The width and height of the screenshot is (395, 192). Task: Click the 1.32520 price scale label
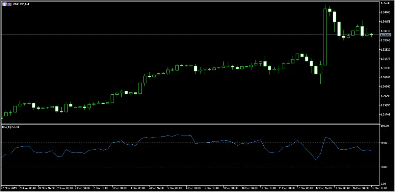(385, 49)
